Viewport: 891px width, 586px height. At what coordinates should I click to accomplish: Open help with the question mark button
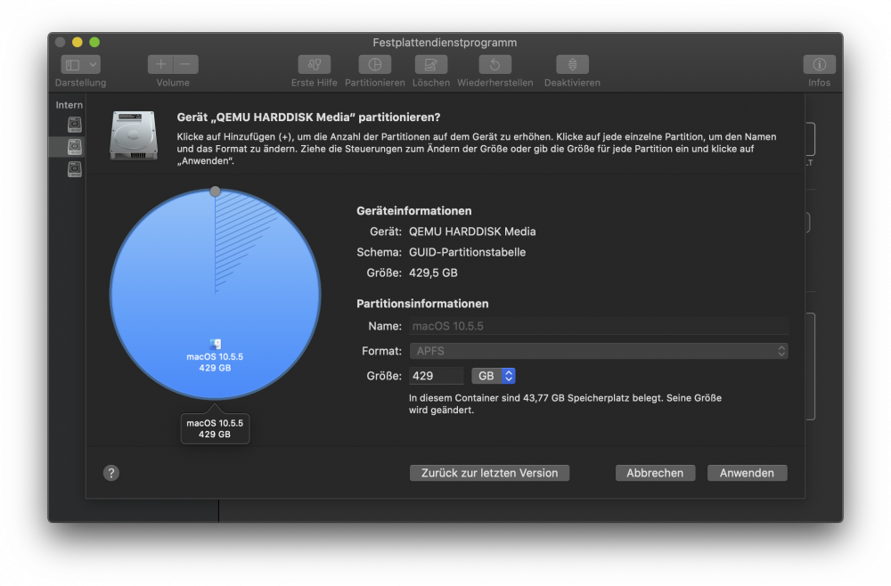[x=111, y=473]
